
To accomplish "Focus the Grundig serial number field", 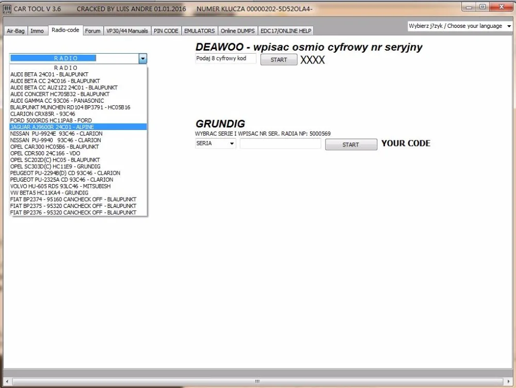I will [x=280, y=143].
